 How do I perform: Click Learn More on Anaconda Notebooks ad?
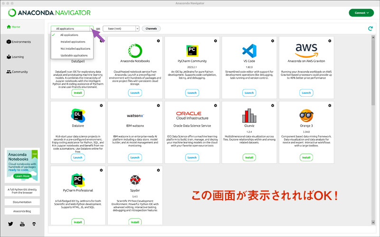22,176
